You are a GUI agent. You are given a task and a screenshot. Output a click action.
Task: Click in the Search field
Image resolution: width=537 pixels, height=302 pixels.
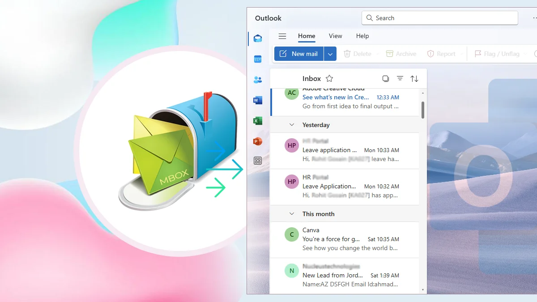coord(439,18)
